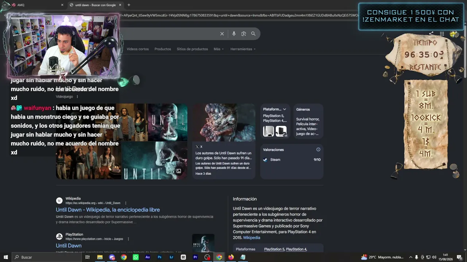This screenshot has width=467, height=262.
Task: Open the monster creature news image
Action: pyautogui.click(x=224, y=123)
